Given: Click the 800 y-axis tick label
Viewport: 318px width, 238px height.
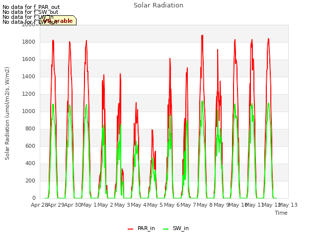Looking at the screenshot, I should click(x=30, y=129).
